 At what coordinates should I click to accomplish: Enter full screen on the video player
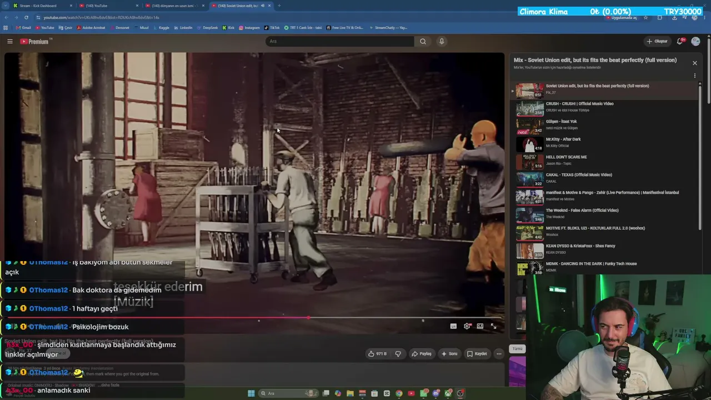tap(493, 326)
